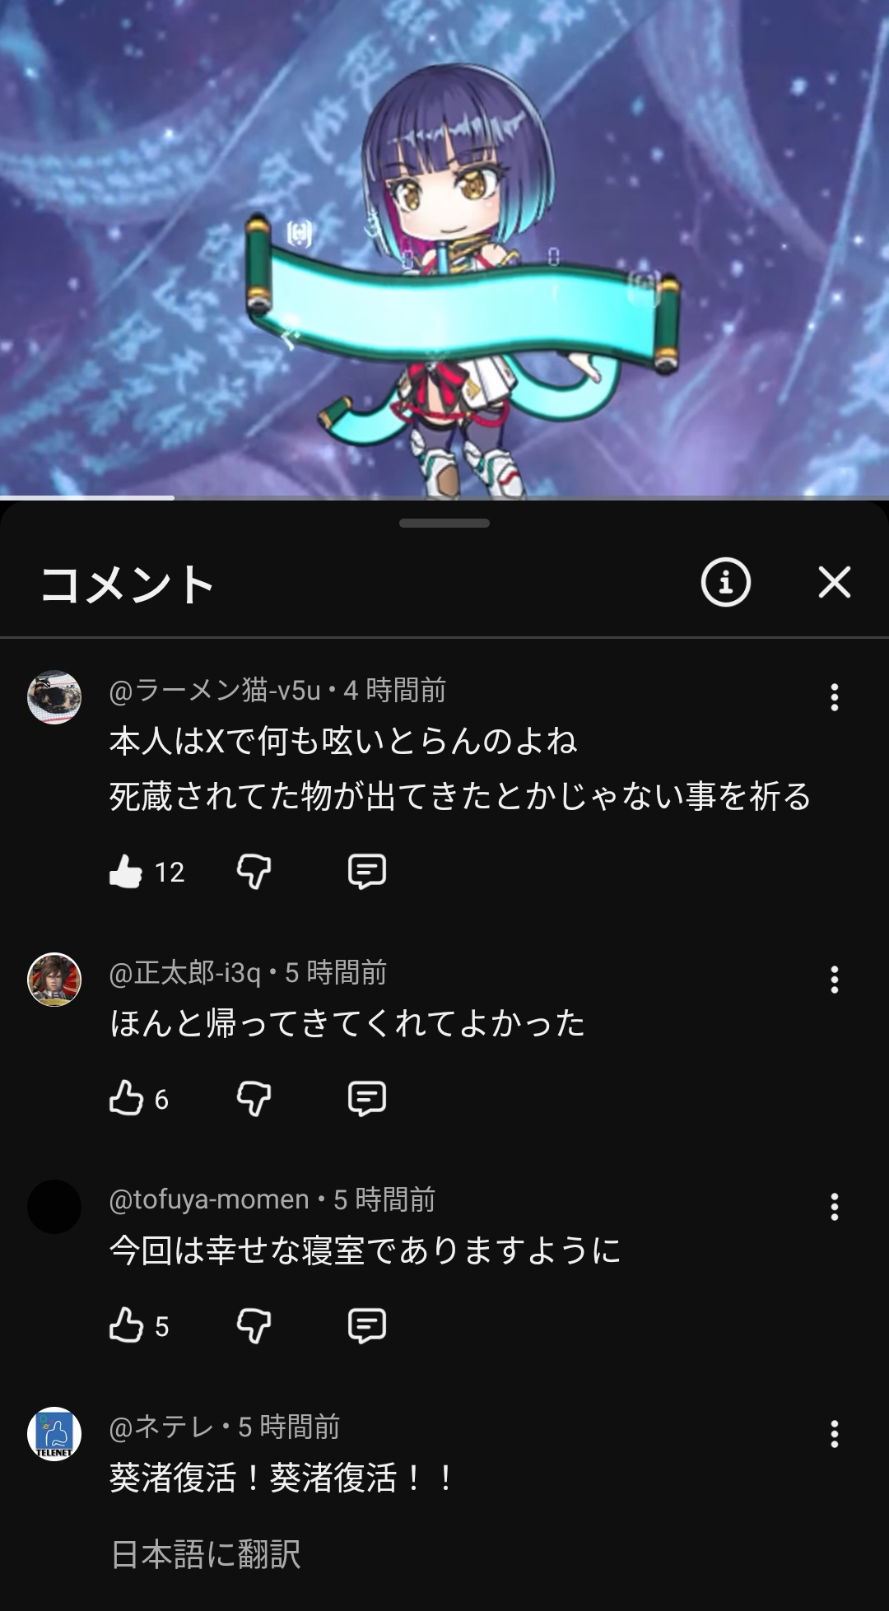Image resolution: width=889 pixels, height=1611 pixels.
Task: Like the 正太郎-i3q comment
Action: pyautogui.click(x=126, y=1098)
